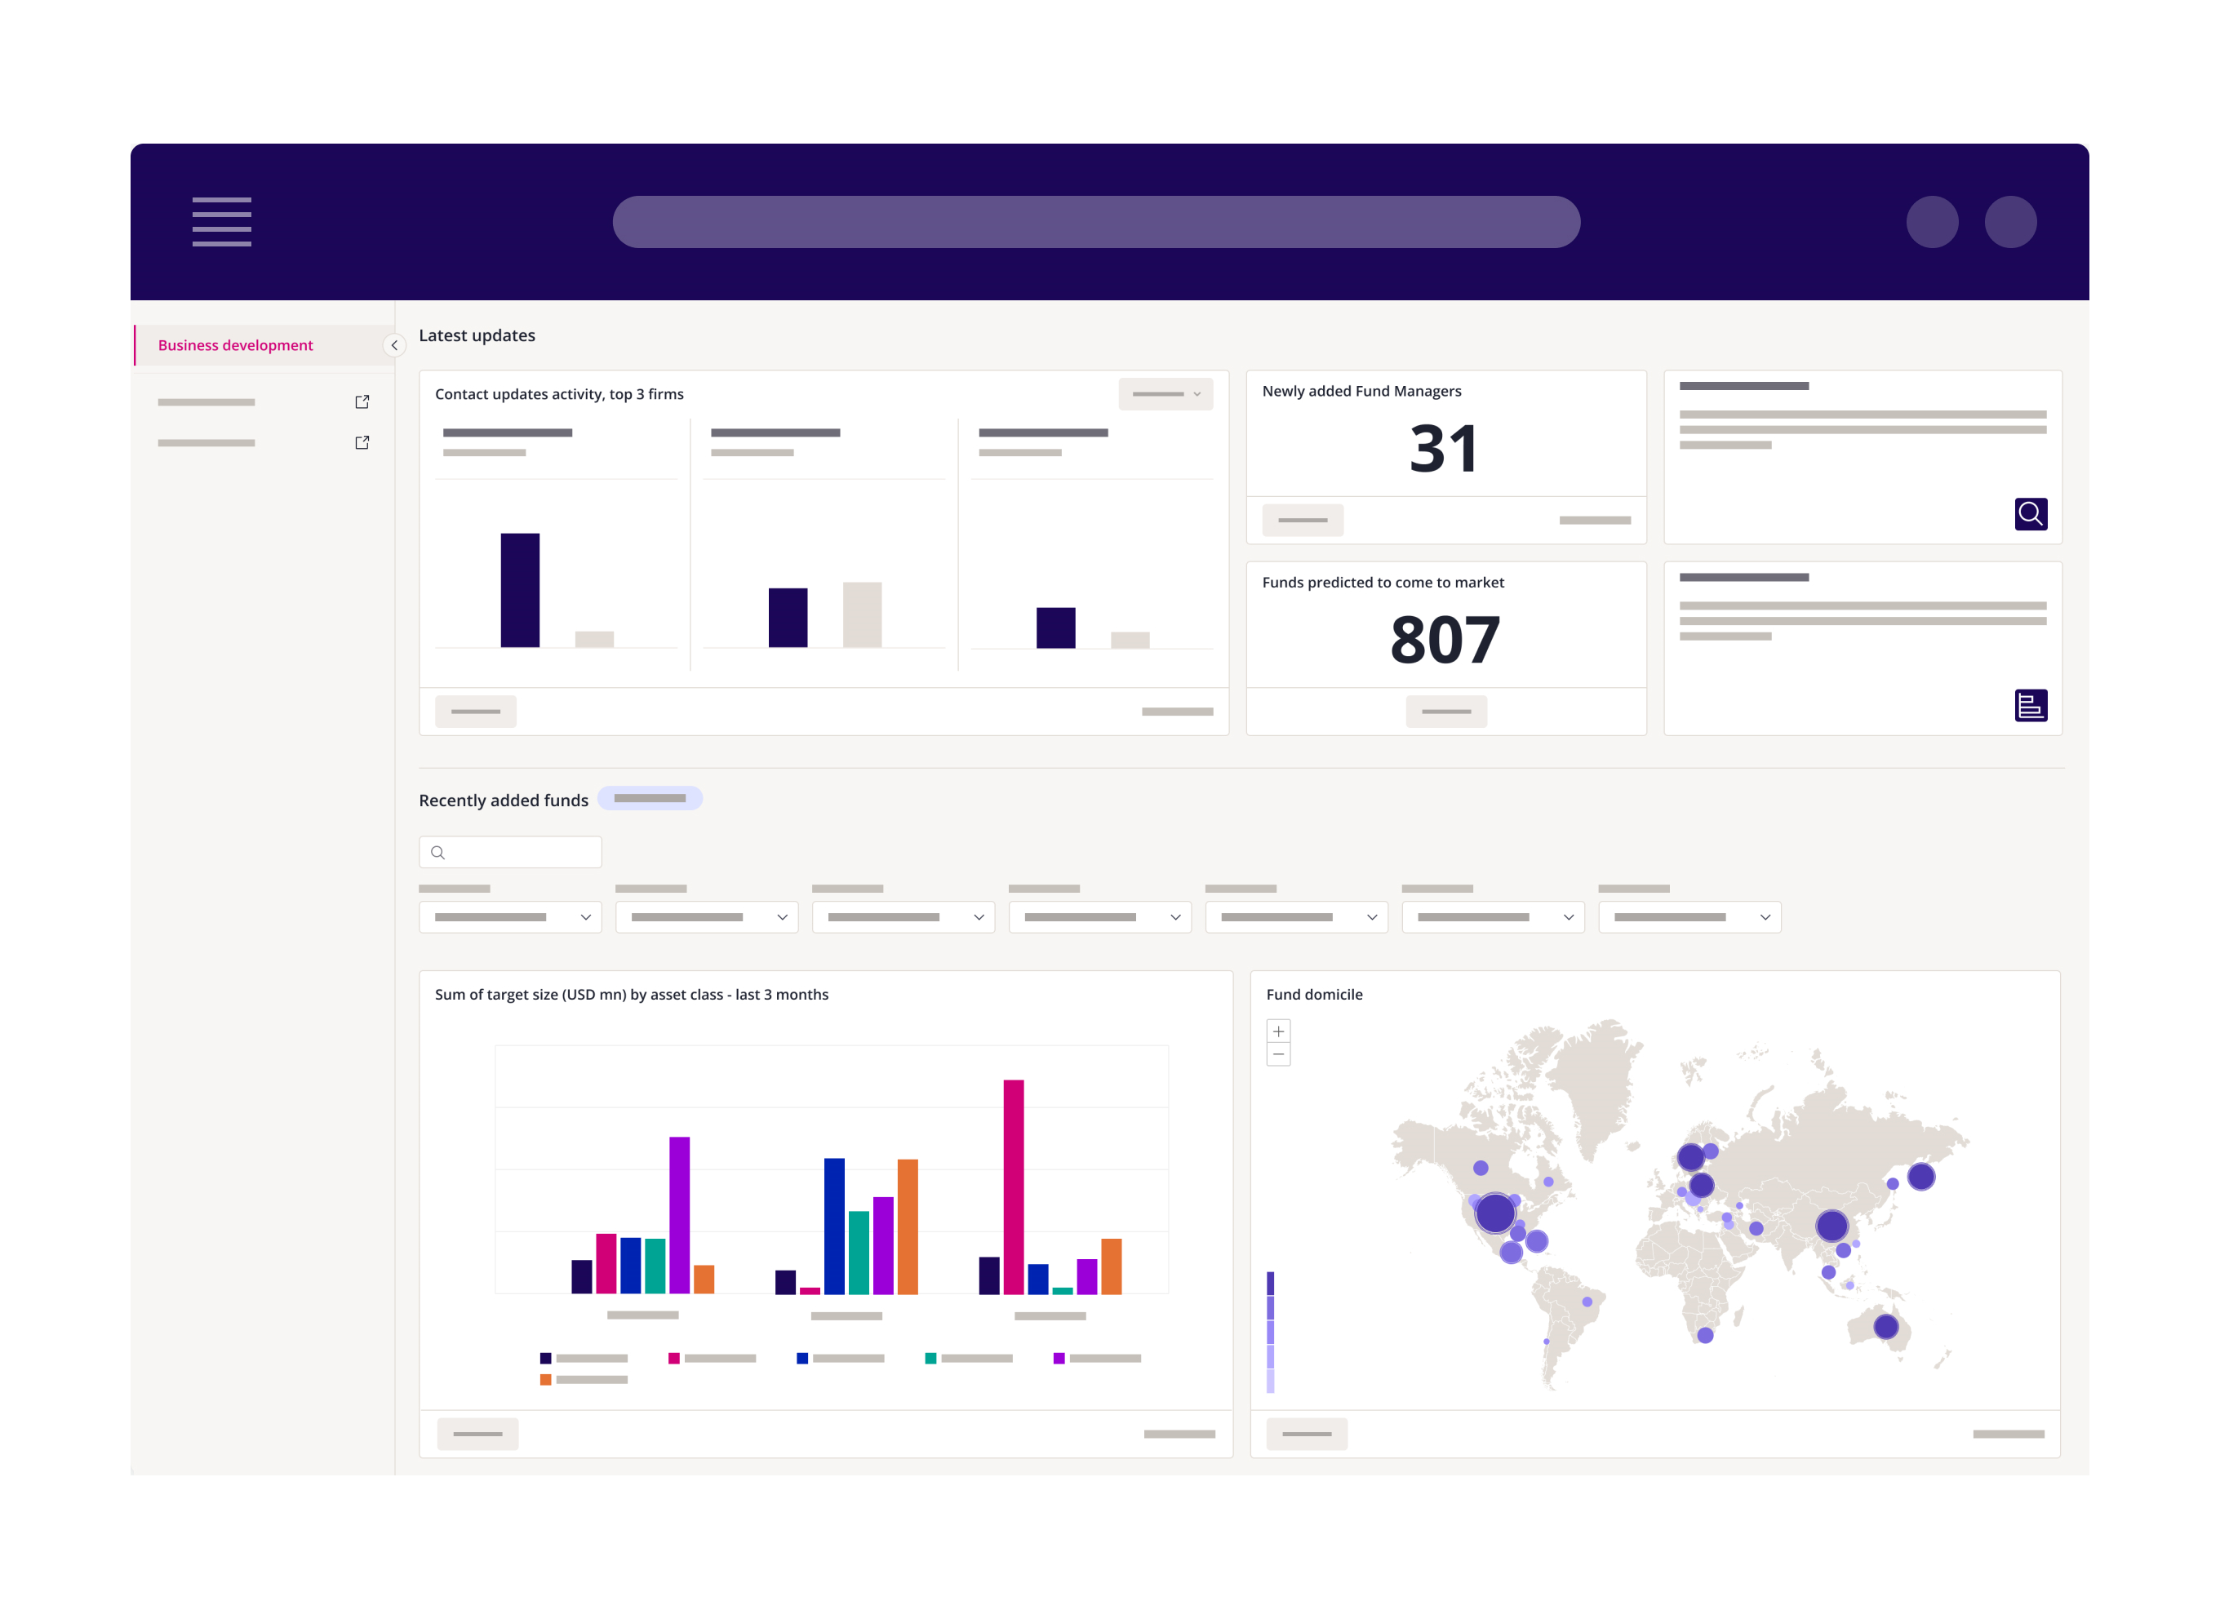Collapse the sidebar using the chevron
The width and height of the screenshot is (2220, 1619).
(393, 345)
